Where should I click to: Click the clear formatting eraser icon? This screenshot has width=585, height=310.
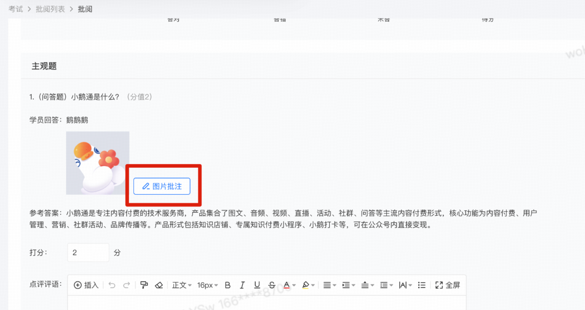click(x=159, y=285)
